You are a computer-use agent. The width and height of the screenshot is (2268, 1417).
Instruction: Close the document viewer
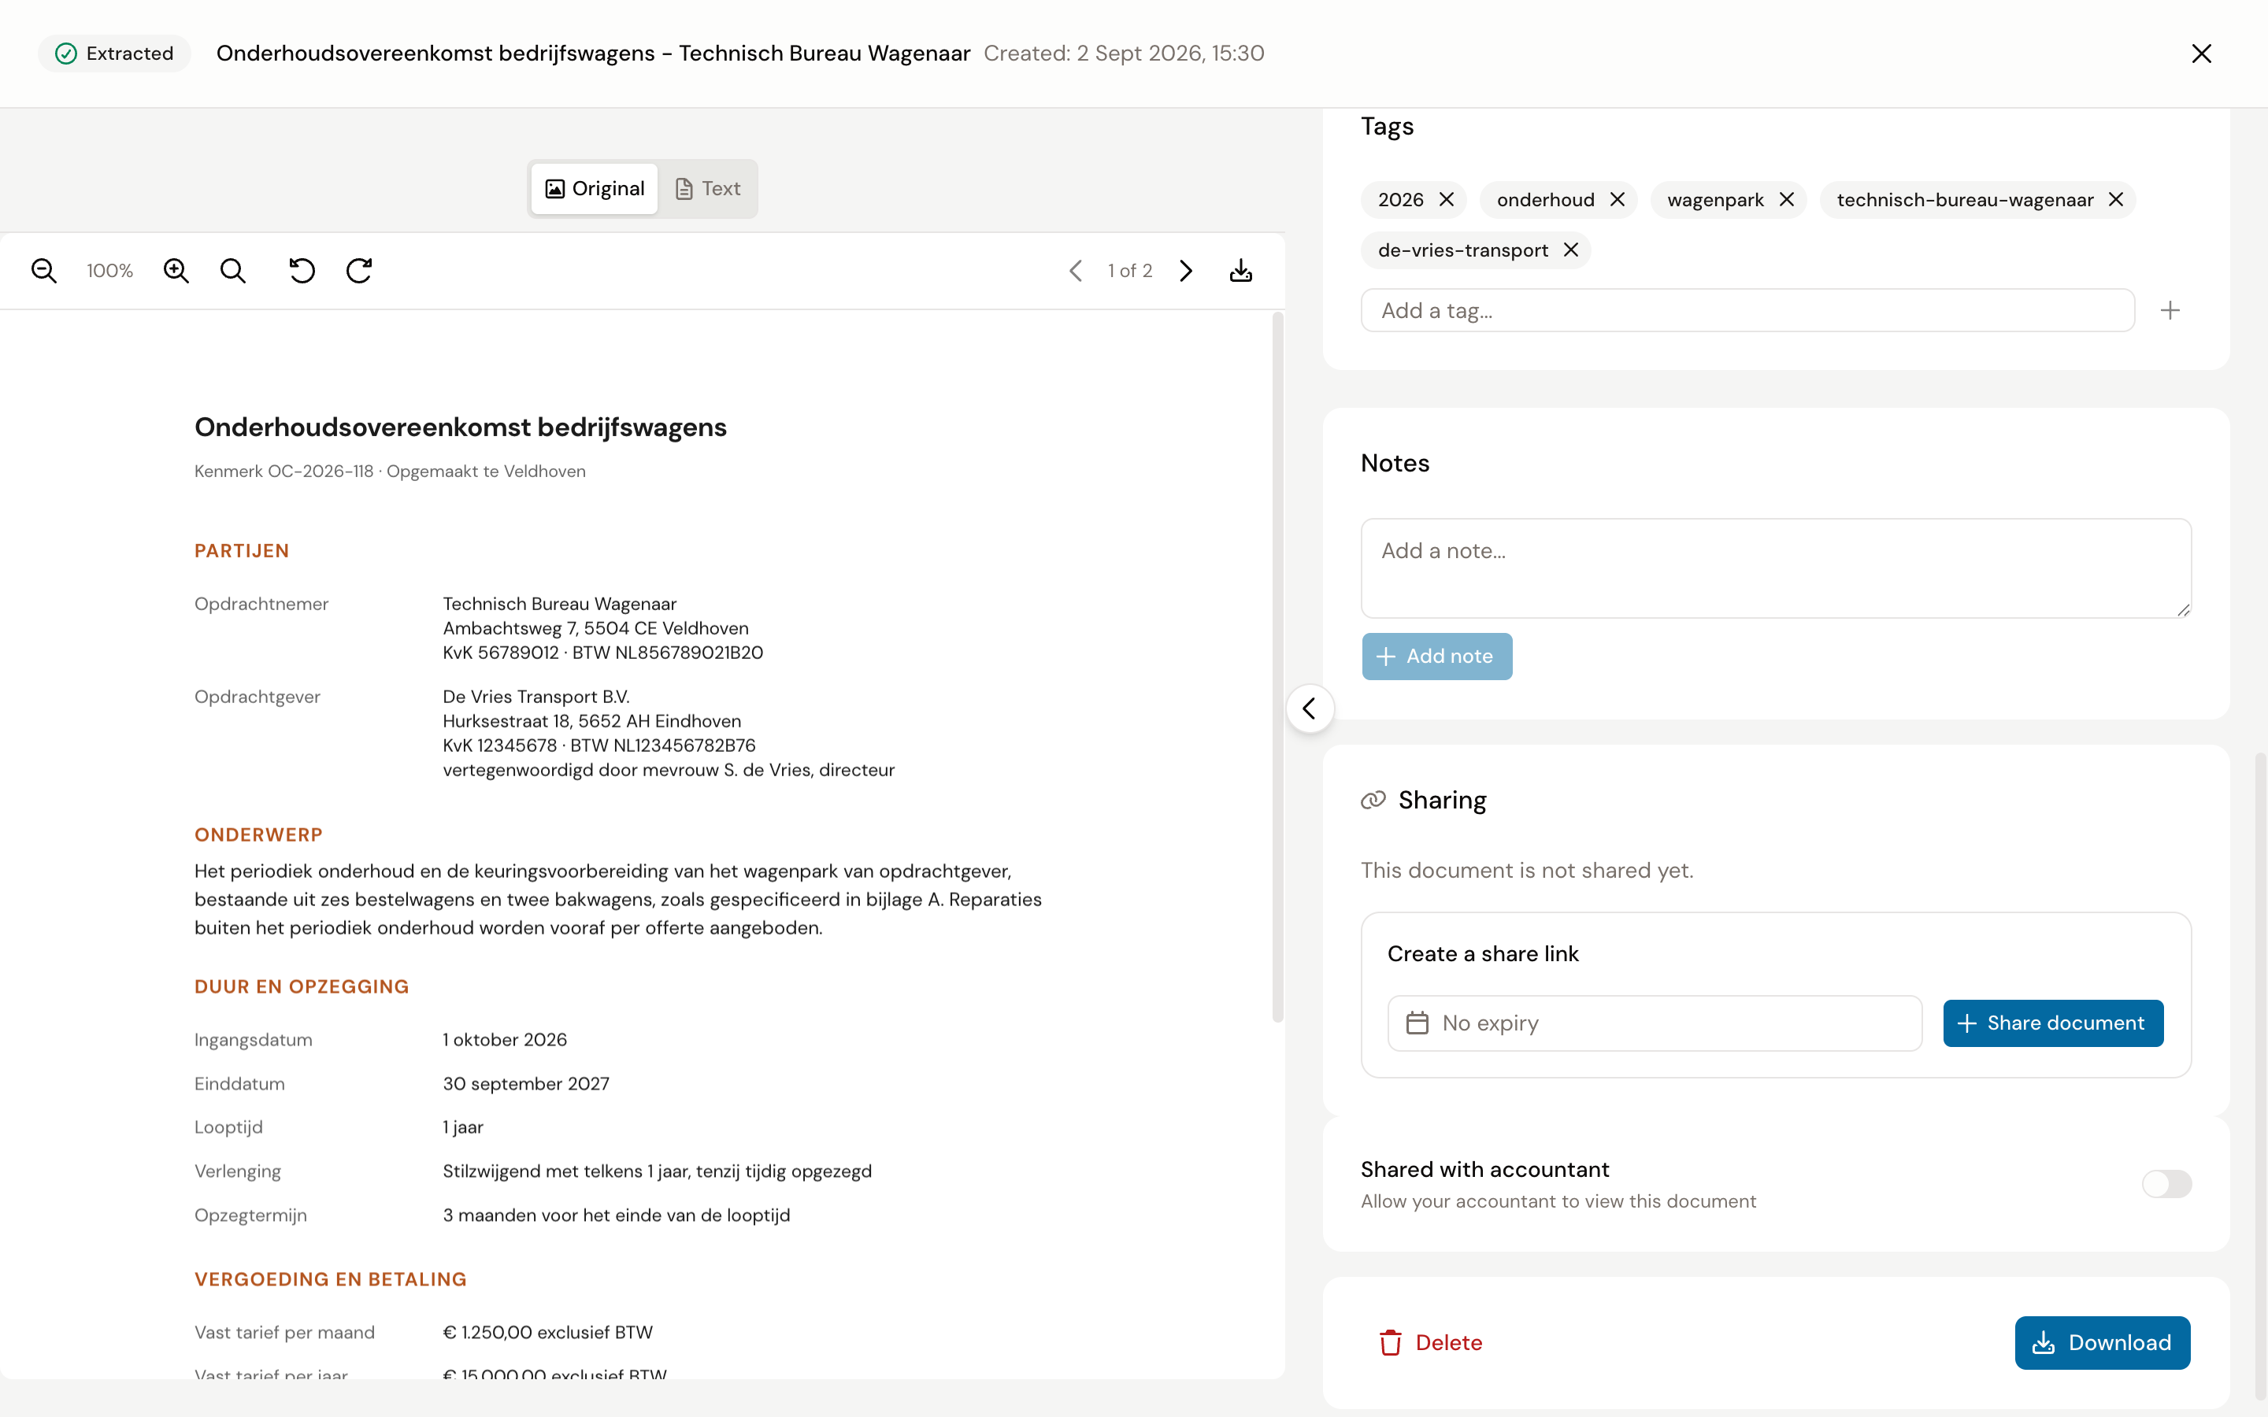pyautogui.click(x=2202, y=54)
